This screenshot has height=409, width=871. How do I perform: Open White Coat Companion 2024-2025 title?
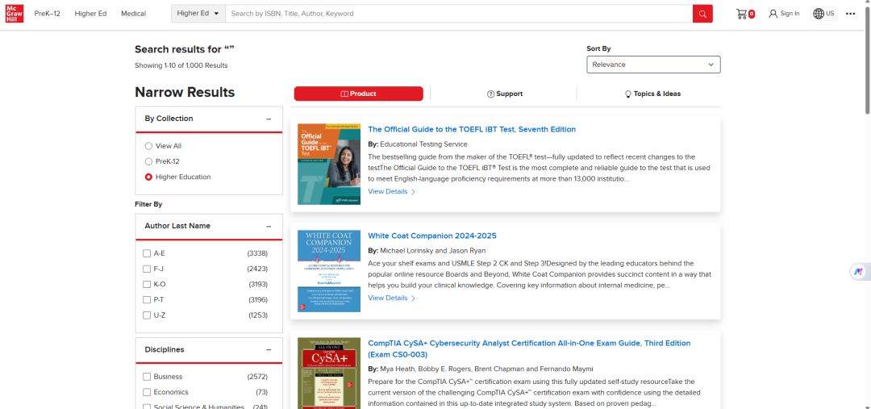pyautogui.click(x=432, y=236)
